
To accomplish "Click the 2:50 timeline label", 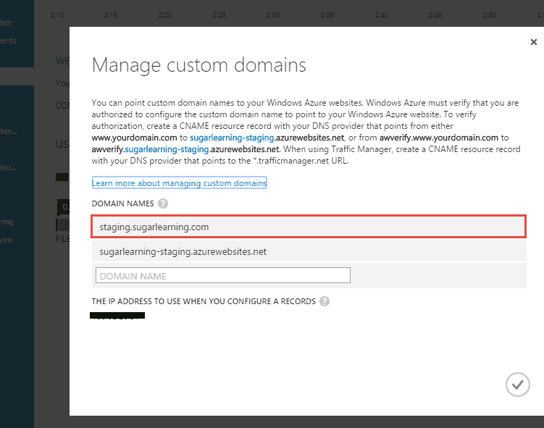I will pyautogui.click(x=490, y=14).
